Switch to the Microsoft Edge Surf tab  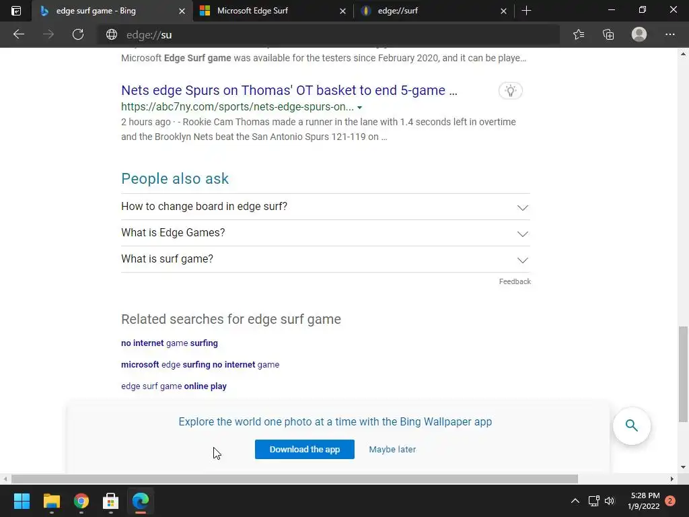point(273,11)
